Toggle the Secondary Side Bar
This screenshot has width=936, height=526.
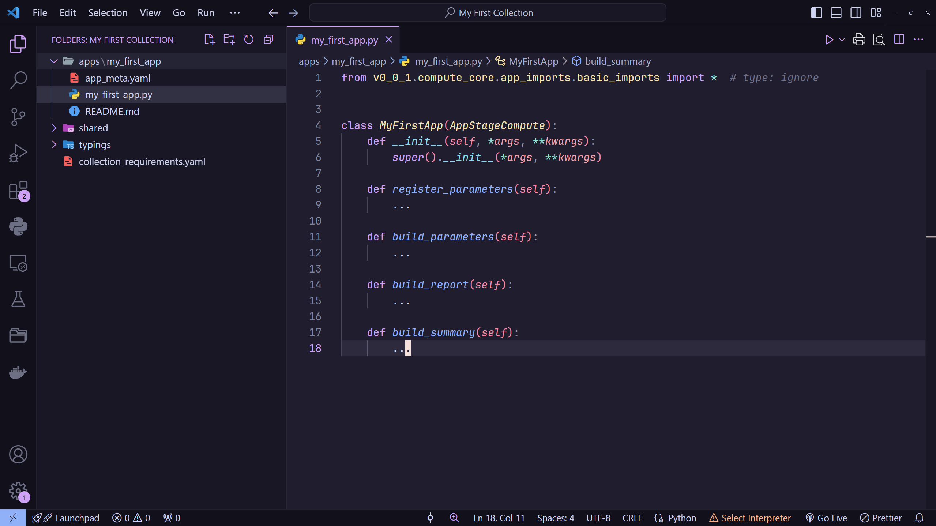856,12
